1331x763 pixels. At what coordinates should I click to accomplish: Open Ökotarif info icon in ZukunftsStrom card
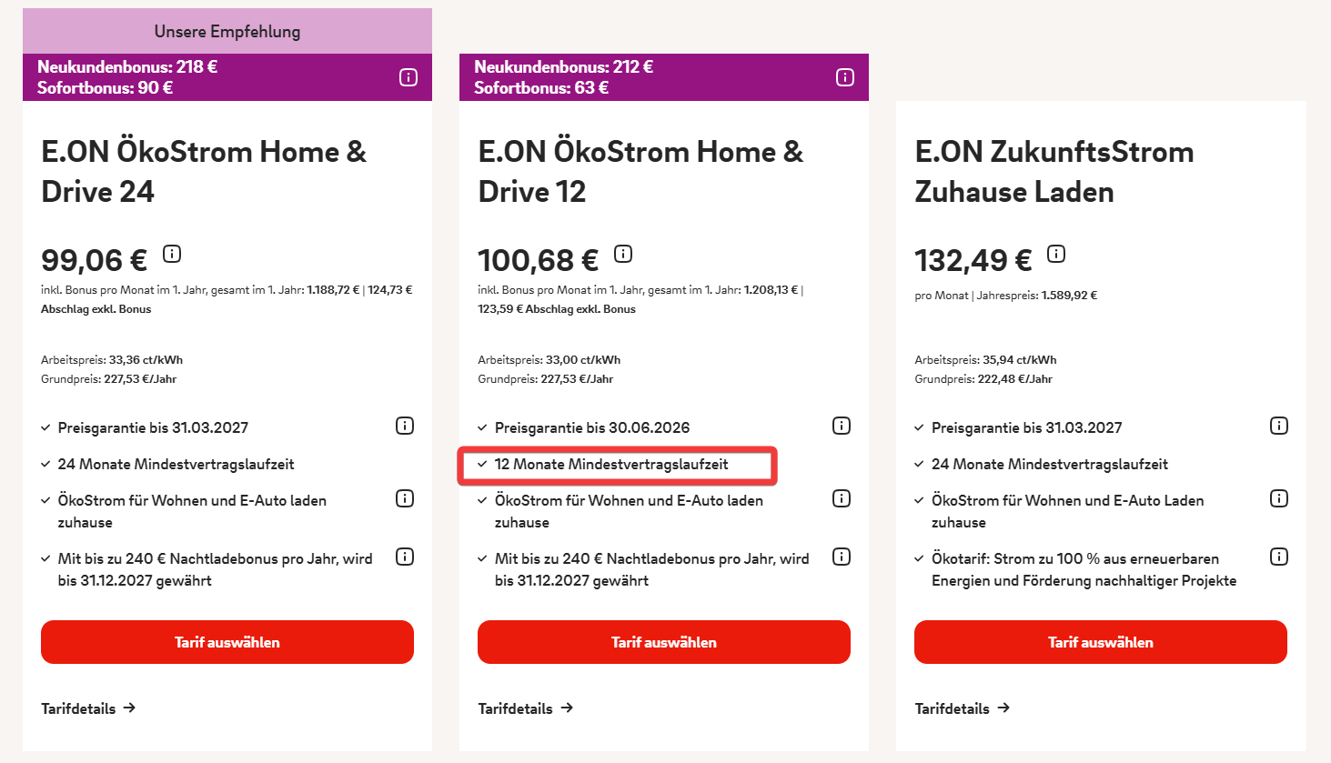(x=1279, y=557)
